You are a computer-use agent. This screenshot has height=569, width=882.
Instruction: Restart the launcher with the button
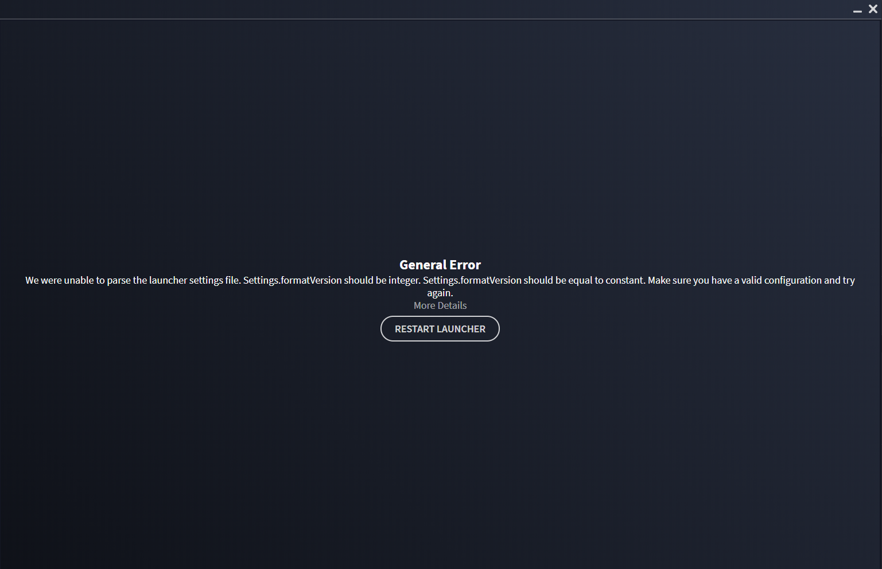440,329
